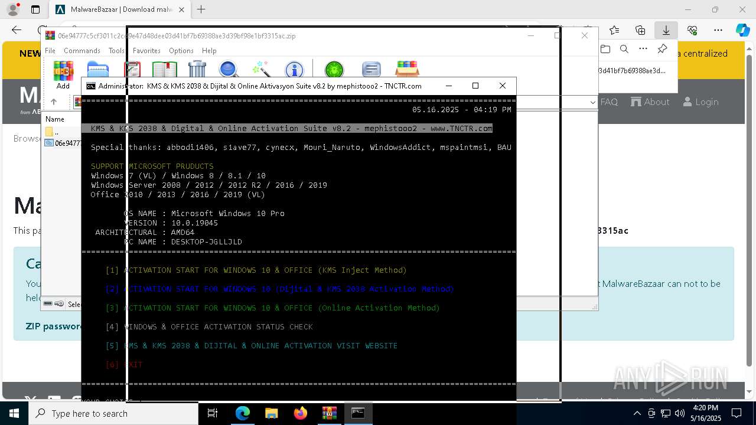Image resolution: width=756 pixels, height=425 pixels.
Task: Open Edge Collections icon
Action: point(640,30)
